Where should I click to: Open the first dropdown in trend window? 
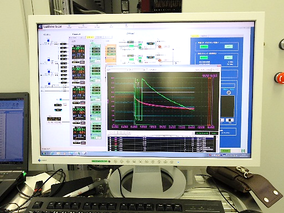(118, 70)
